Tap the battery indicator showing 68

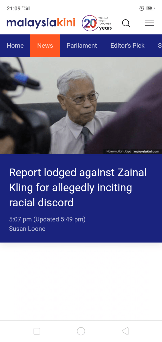150,8
